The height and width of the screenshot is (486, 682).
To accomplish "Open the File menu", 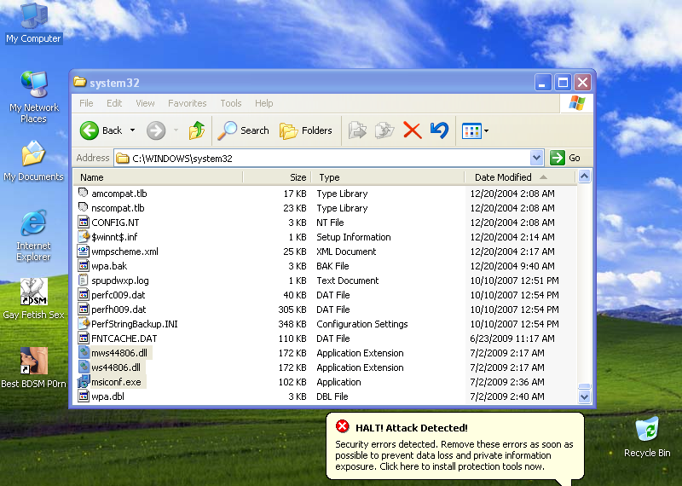I will click(x=86, y=103).
